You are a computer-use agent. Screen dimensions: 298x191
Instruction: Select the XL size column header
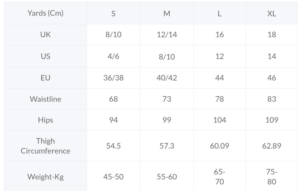pyautogui.click(x=272, y=13)
